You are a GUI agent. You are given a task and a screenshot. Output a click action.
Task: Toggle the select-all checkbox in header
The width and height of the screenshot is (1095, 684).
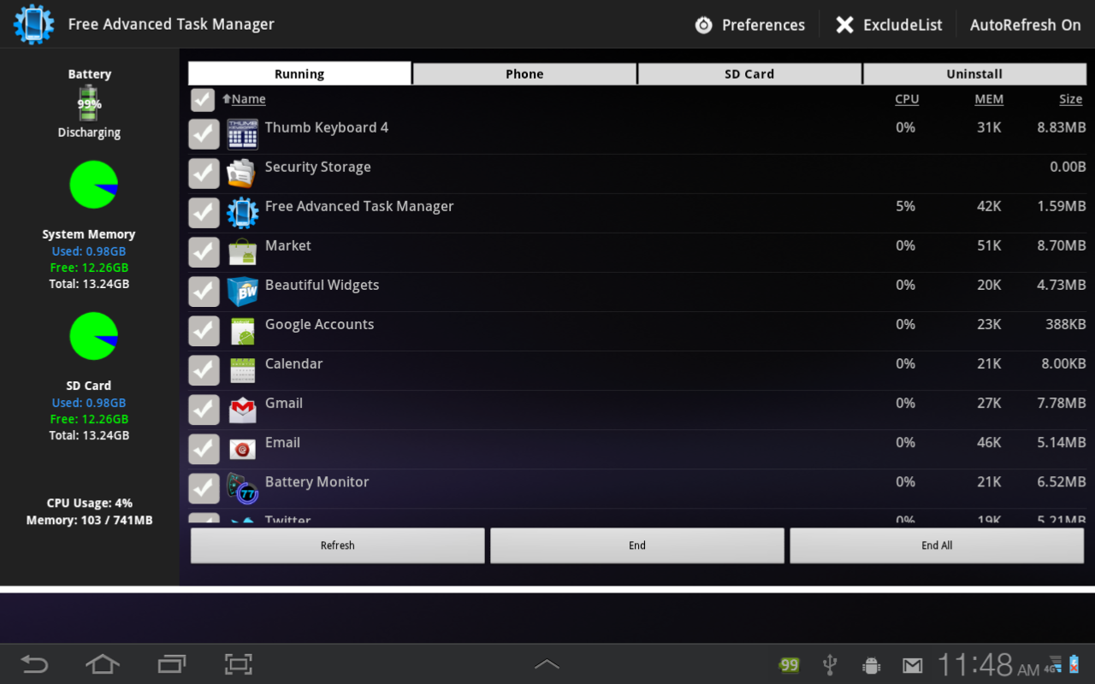click(x=203, y=100)
